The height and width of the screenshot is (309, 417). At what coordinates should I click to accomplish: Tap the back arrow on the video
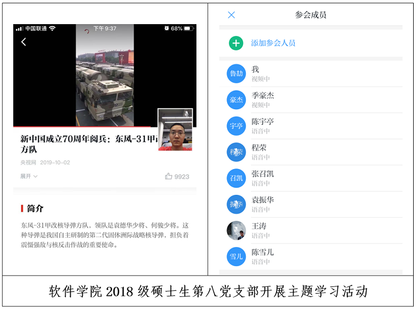tap(24, 42)
